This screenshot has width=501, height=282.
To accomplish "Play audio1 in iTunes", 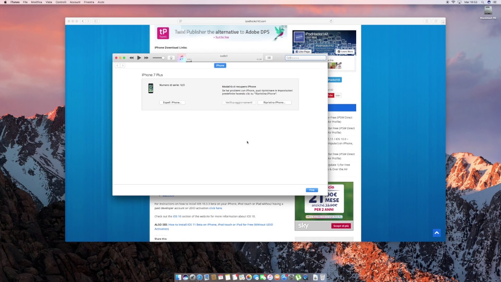I will tap(139, 58).
